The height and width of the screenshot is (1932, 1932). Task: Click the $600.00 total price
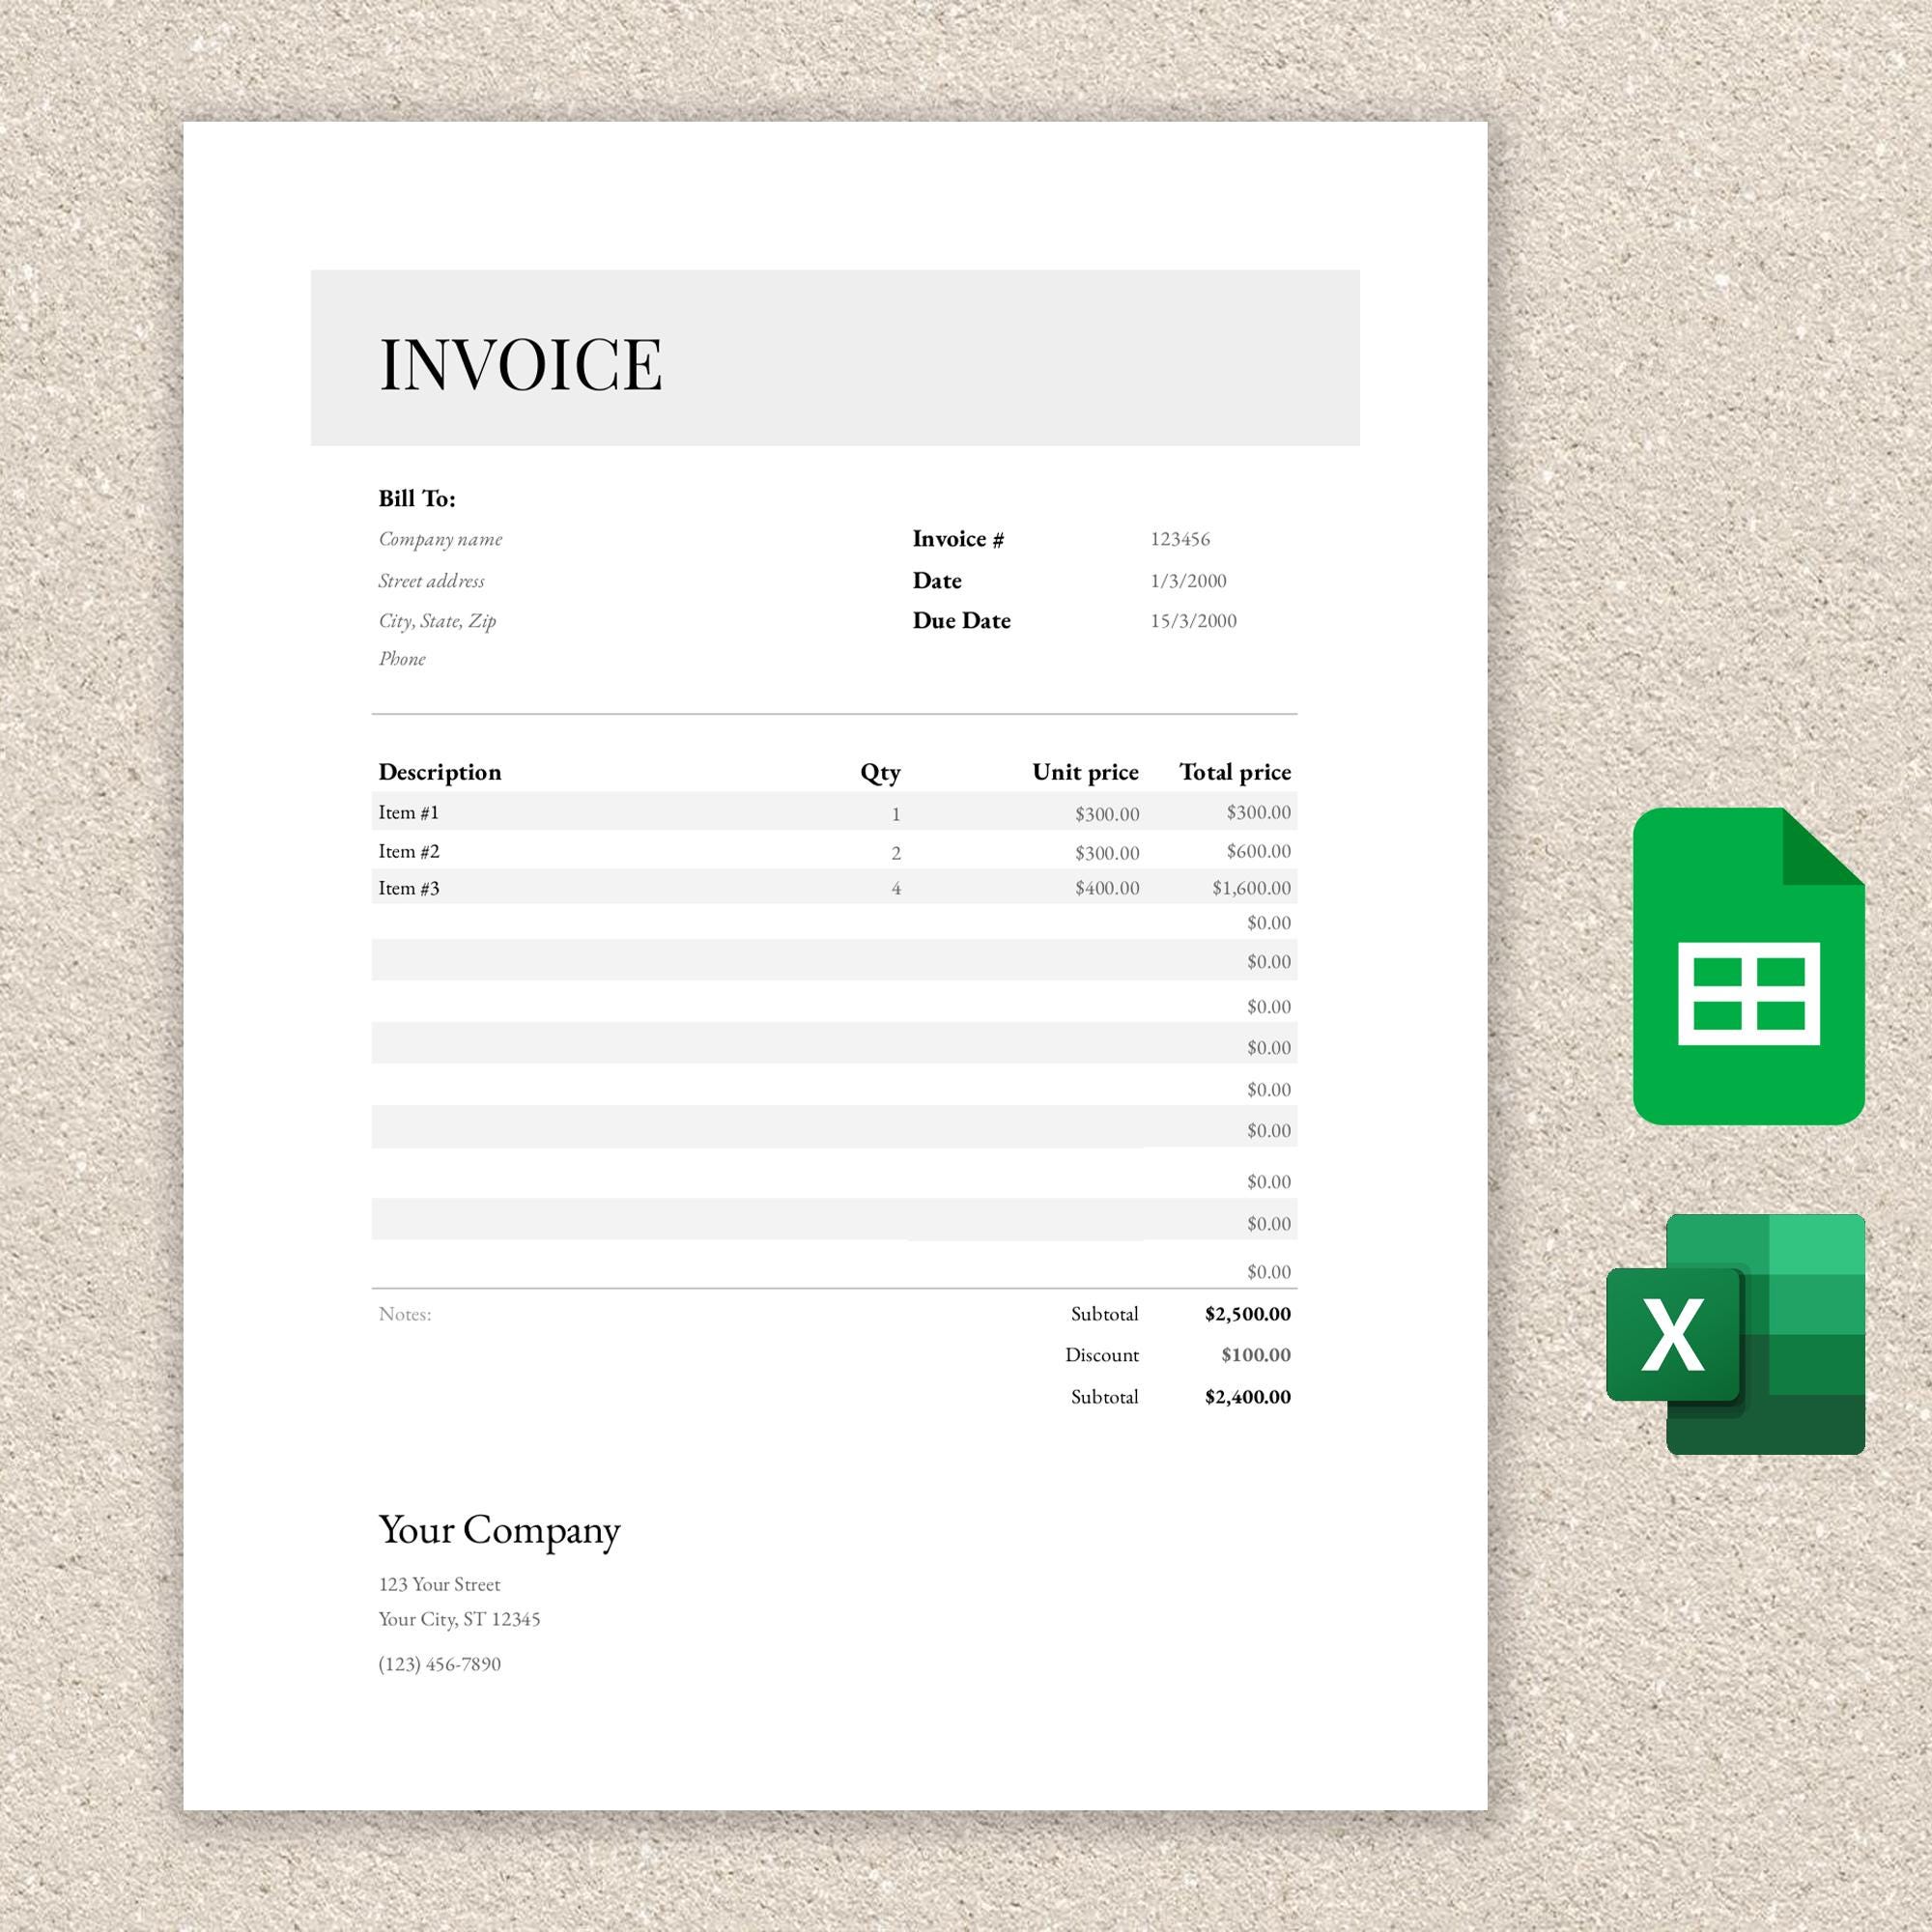click(1259, 851)
